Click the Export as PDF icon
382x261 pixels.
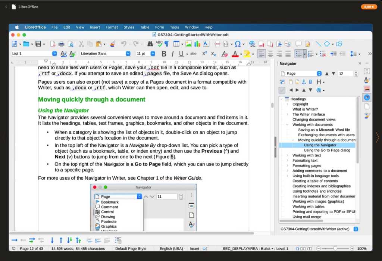point(52,44)
